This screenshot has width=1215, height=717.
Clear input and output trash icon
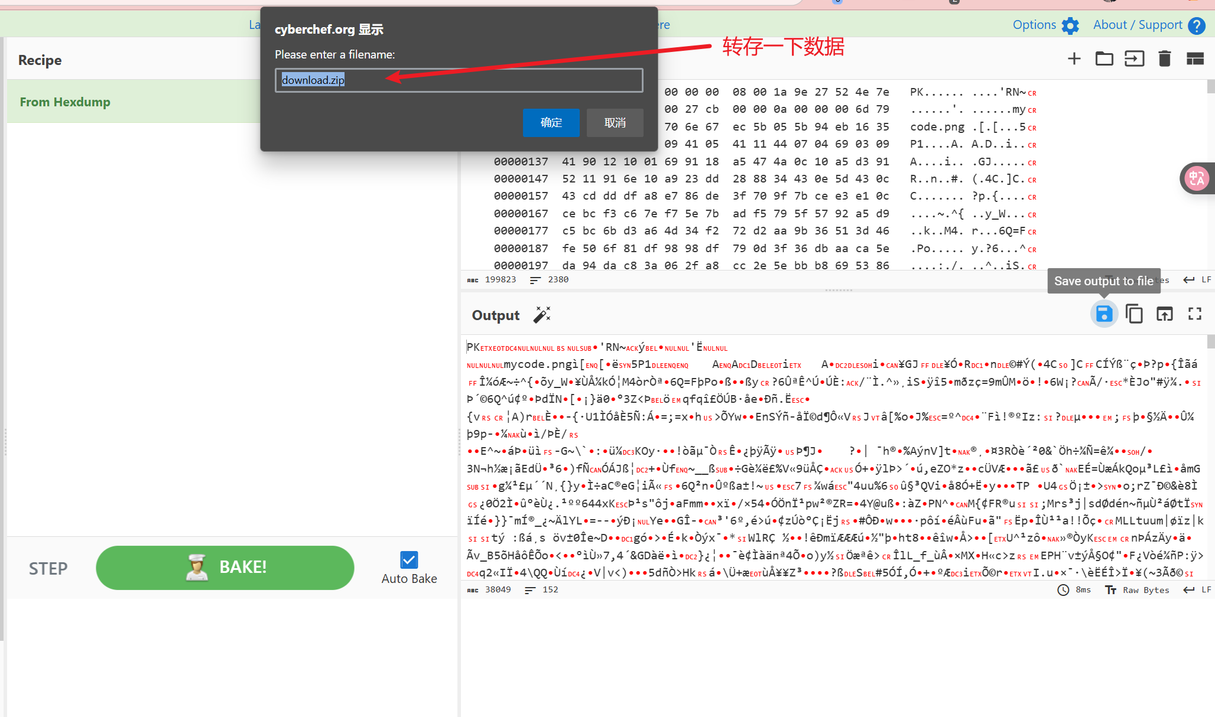(1165, 58)
